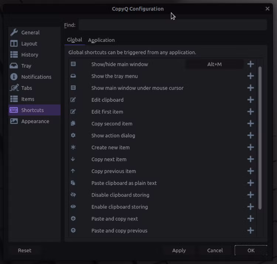Click the Reset button
This screenshot has height=264, width=277.
click(x=24, y=250)
